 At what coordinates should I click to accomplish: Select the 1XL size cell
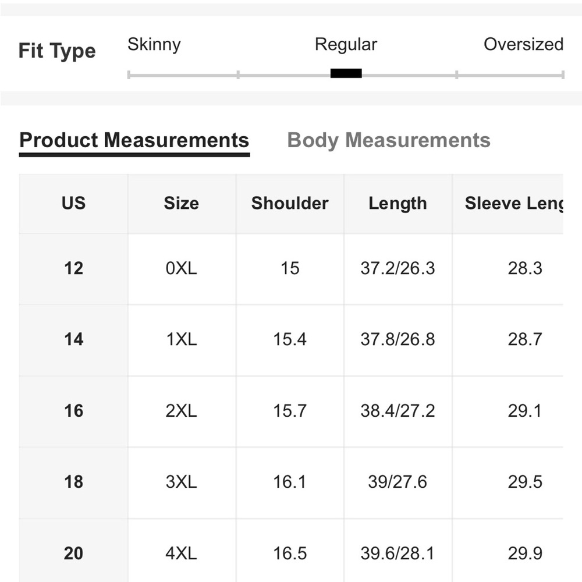coord(182,339)
